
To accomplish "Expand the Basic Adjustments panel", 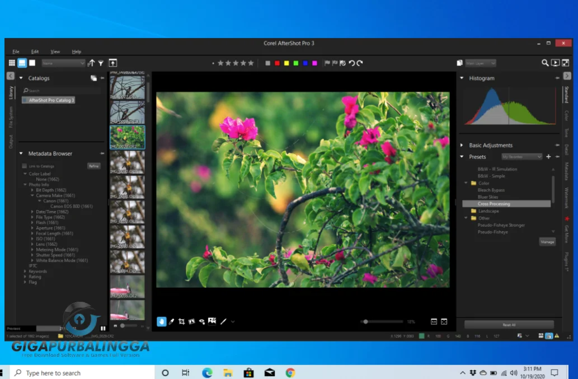I will pyautogui.click(x=462, y=145).
